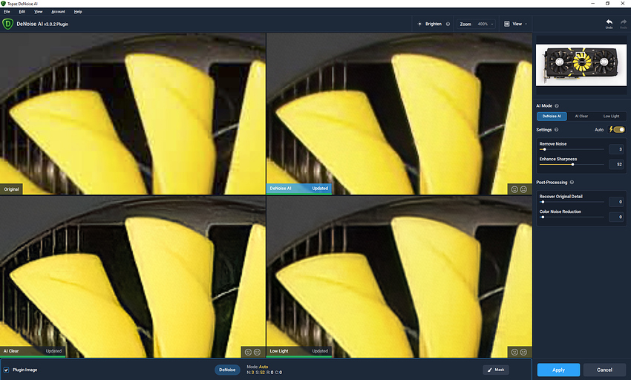Rate DeNoise AI preview with sad face
Viewport: 631px width, 380px height.
tap(523, 189)
